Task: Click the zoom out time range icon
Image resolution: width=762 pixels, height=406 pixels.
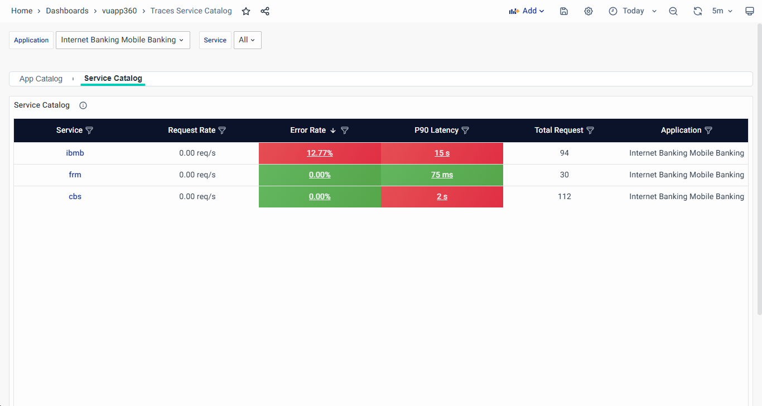Action: tap(673, 11)
